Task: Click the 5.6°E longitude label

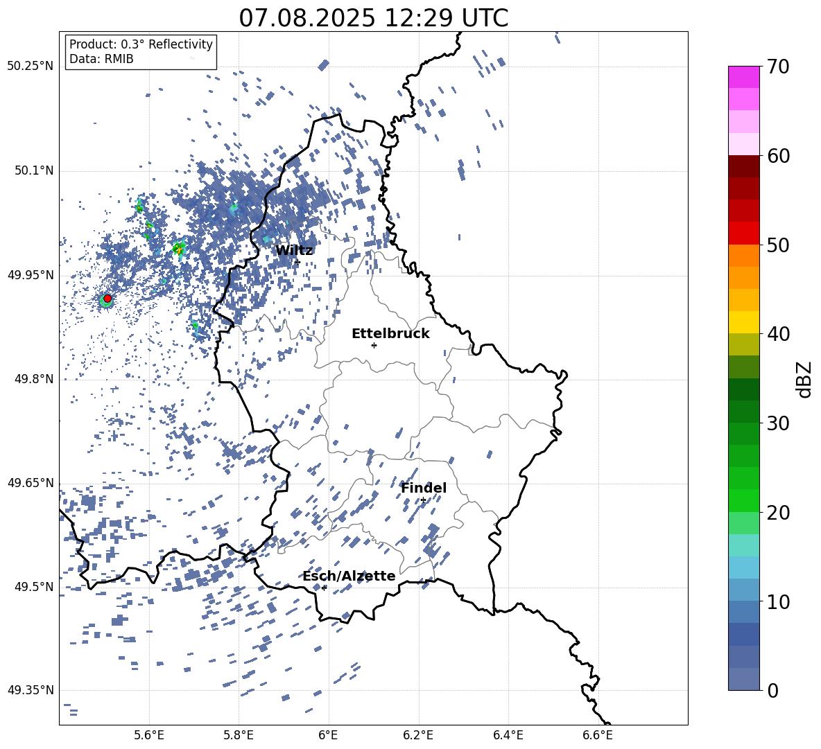Action: click(x=149, y=735)
